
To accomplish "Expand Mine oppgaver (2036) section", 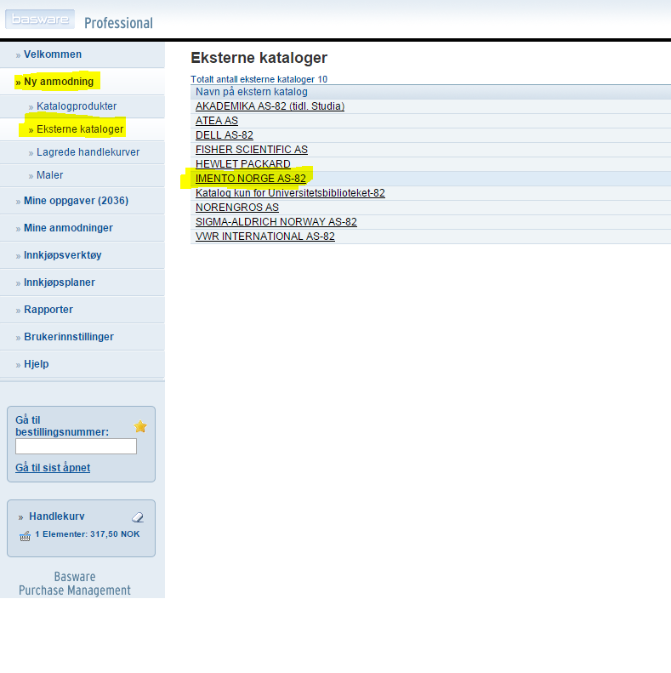I will [76, 201].
